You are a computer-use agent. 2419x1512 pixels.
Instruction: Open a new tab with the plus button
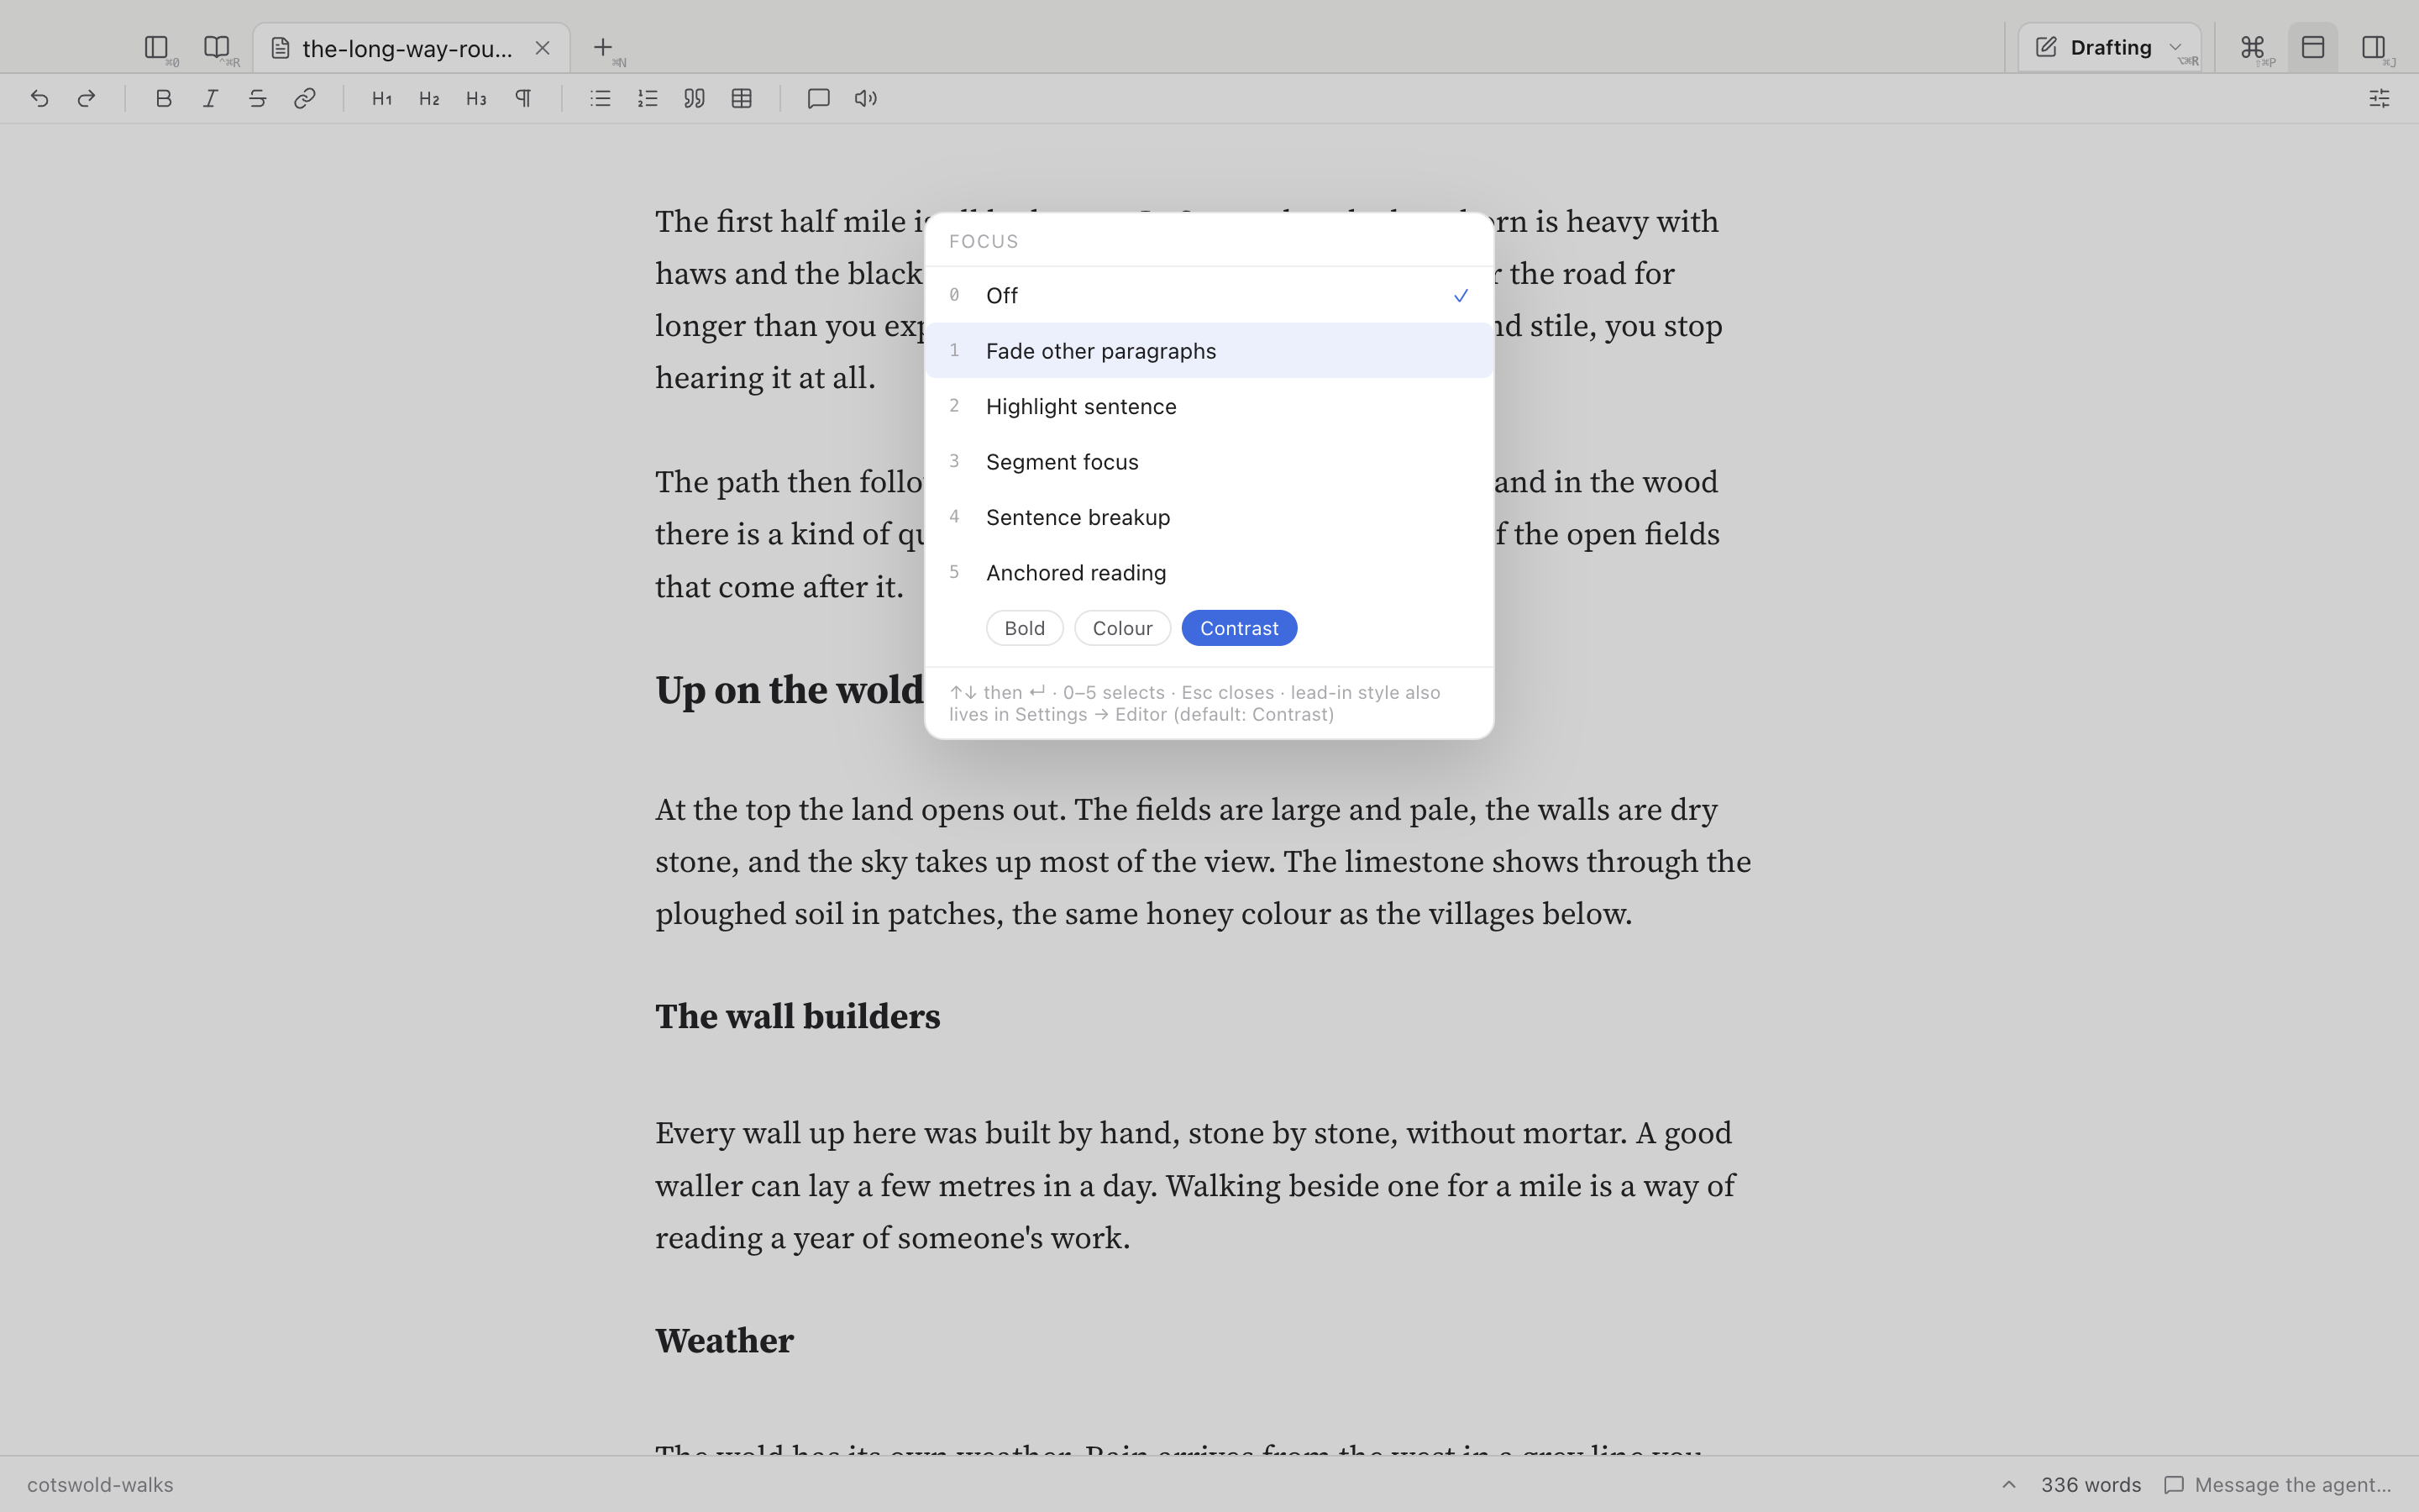[603, 47]
